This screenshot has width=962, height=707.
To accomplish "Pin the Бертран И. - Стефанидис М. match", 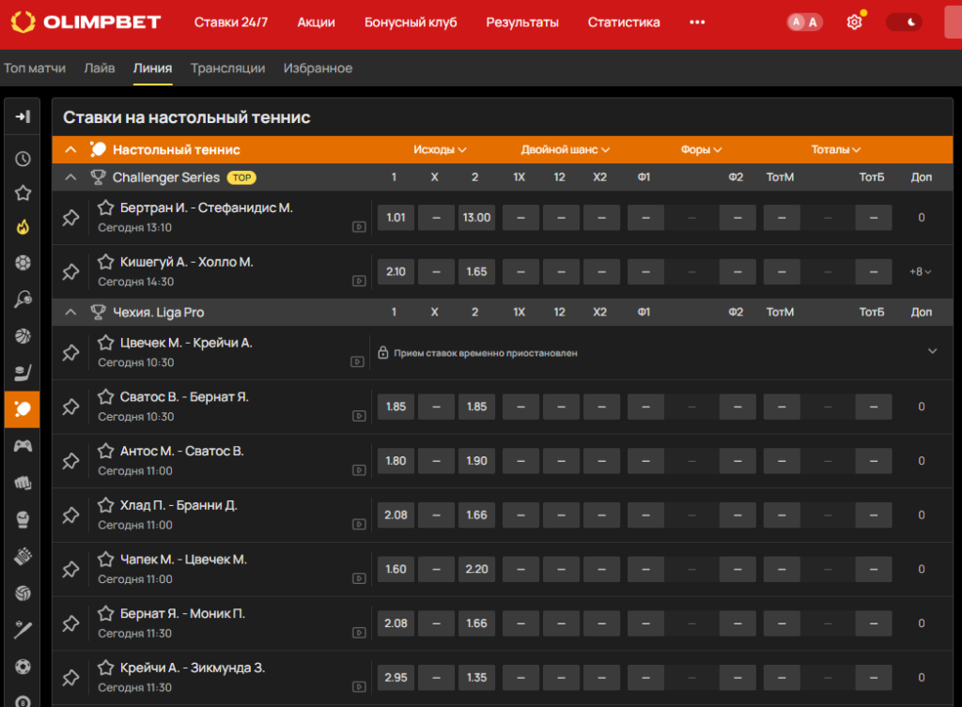I will point(70,218).
